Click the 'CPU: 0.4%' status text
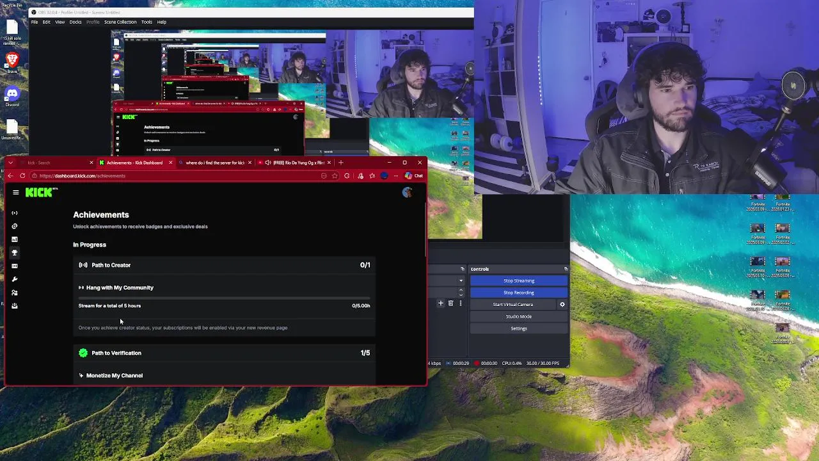 coord(513,363)
